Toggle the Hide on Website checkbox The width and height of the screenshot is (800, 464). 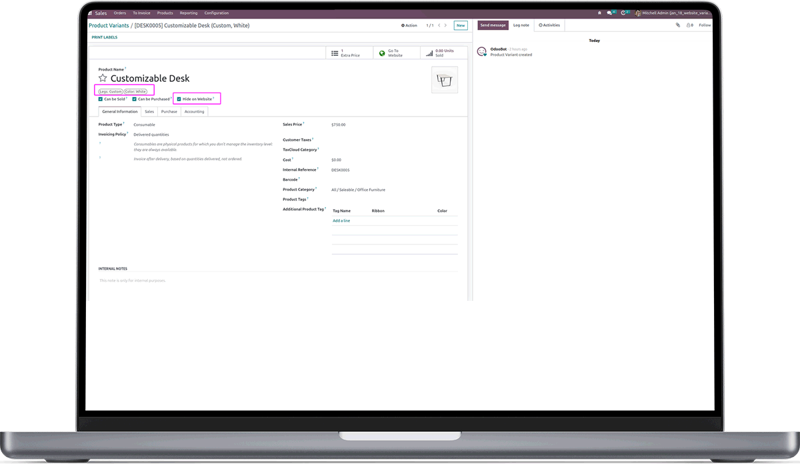179,99
